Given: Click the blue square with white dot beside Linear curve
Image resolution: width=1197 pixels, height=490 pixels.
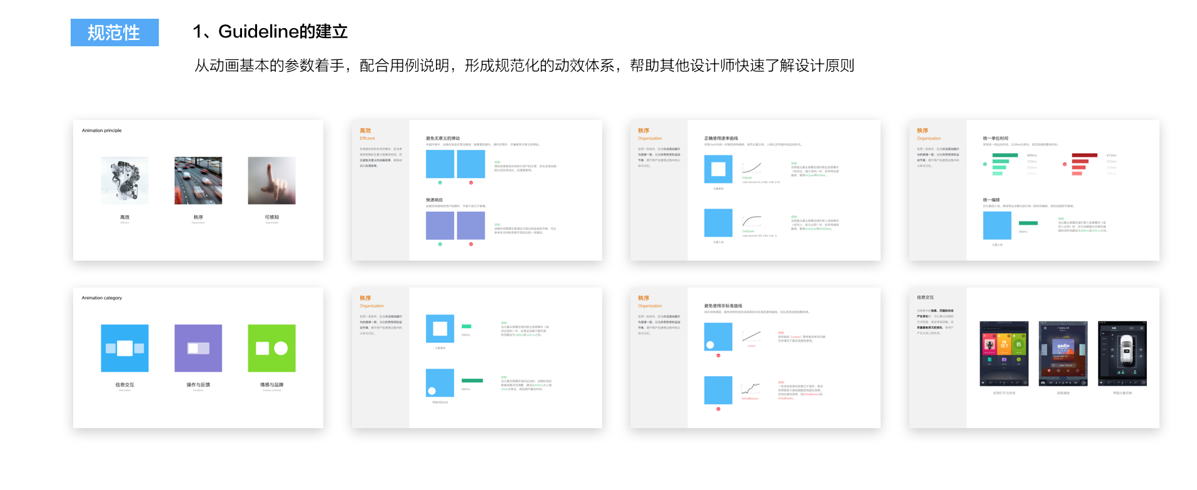Looking at the screenshot, I should pyautogui.click(x=718, y=337).
